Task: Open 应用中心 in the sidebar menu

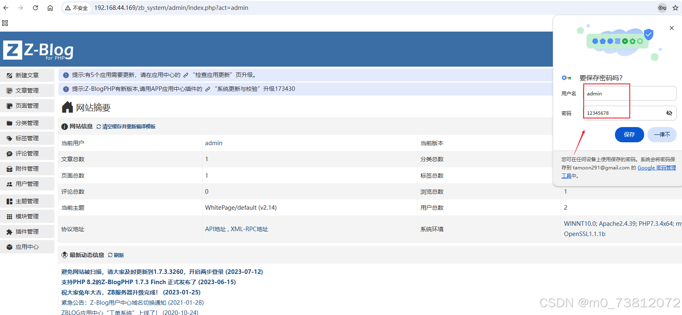Action: tap(27, 247)
